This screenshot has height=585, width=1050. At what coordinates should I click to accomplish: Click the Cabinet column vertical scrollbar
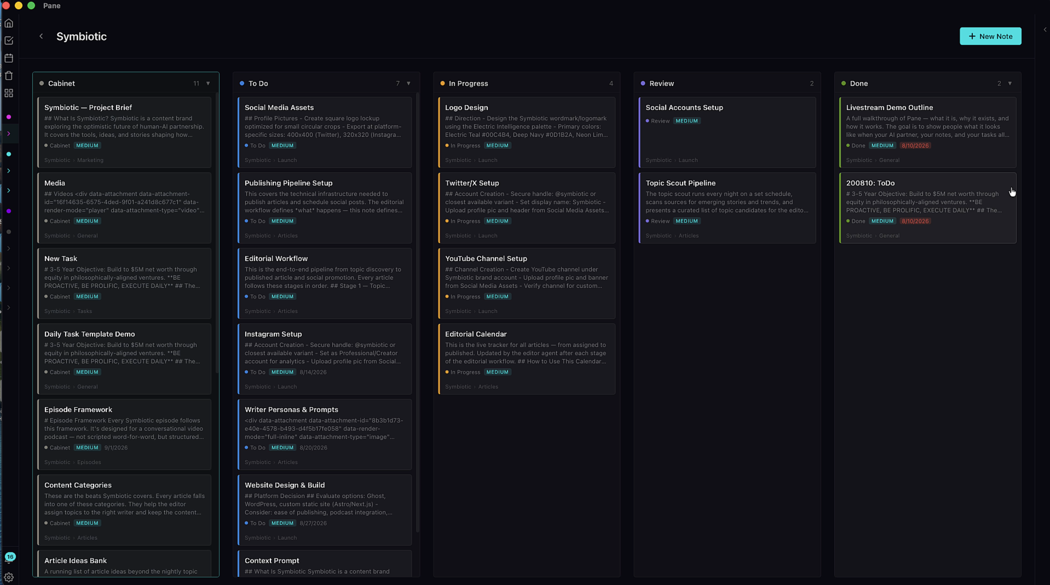(x=217, y=233)
